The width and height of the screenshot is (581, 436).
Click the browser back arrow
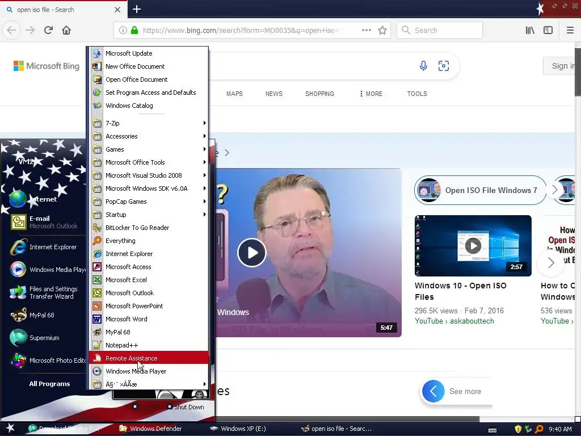tap(11, 30)
